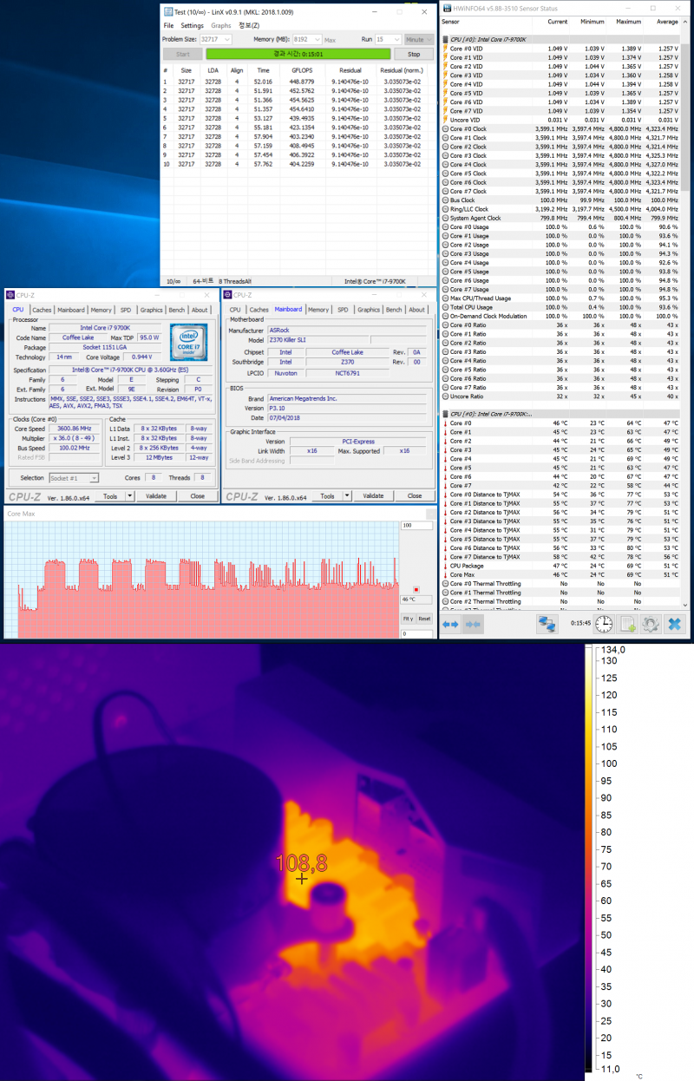Start logging with HWiNFO log file icon
This screenshot has height=1081, width=694.
click(x=627, y=624)
